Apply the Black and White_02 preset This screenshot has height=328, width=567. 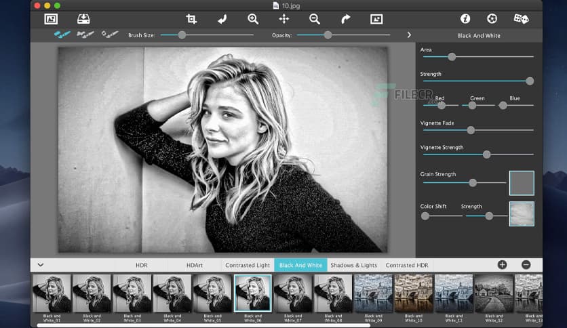tap(92, 293)
